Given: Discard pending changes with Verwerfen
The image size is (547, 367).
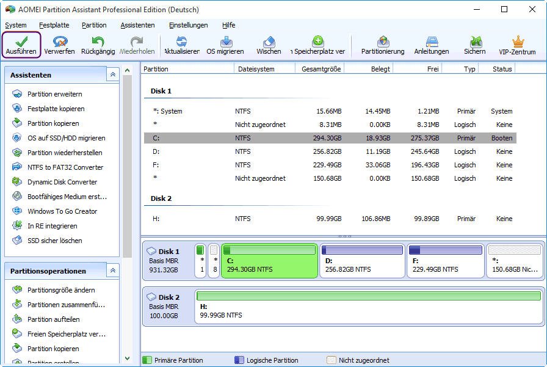Looking at the screenshot, I should pyautogui.click(x=59, y=45).
